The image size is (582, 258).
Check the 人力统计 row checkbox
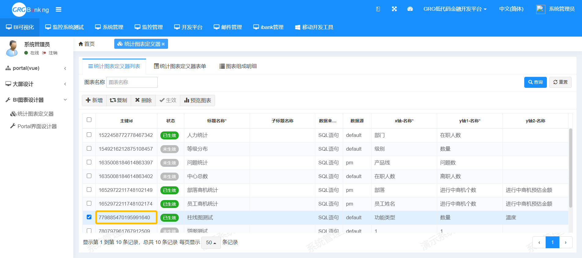coord(89,134)
